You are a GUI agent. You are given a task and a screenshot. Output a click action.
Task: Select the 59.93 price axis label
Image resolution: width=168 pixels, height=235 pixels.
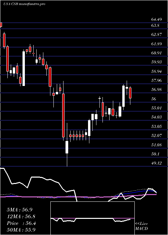point(157,62)
